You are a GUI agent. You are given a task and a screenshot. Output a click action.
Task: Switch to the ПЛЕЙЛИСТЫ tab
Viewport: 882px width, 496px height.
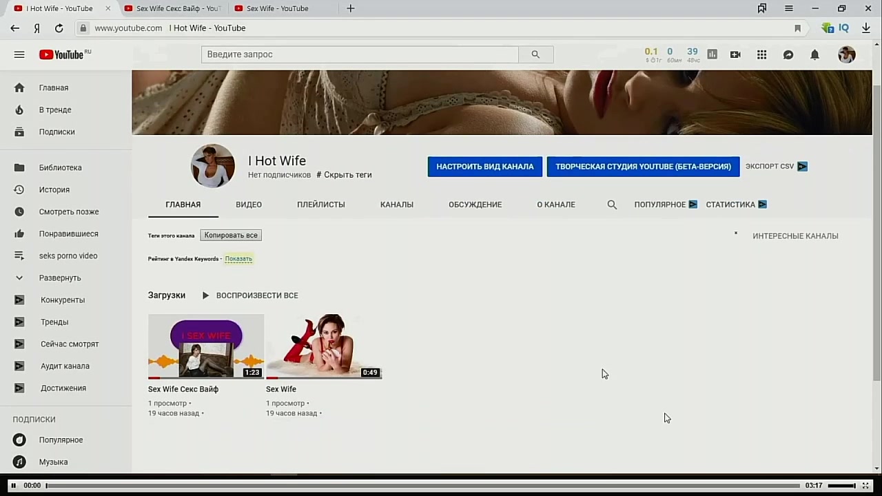point(321,205)
